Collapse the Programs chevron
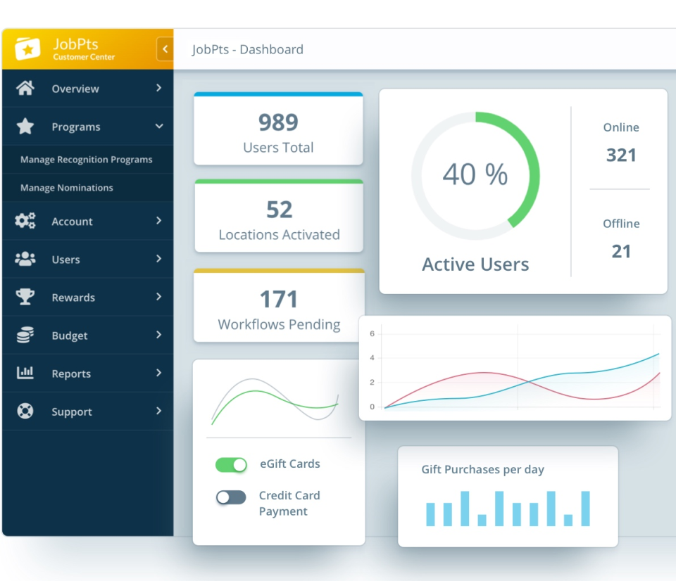 [159, 126]
